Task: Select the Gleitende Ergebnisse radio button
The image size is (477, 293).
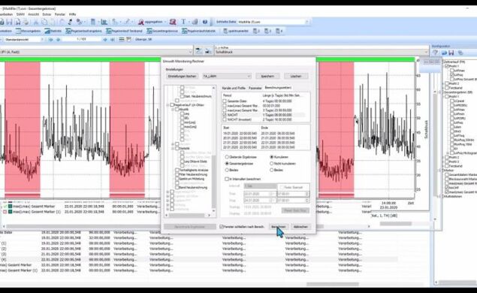Action: 227,157
